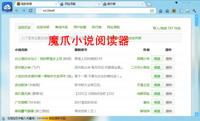Select the 离线作品 page tab
This screenshot has height=121, width=200.
(x=61, y=27)
